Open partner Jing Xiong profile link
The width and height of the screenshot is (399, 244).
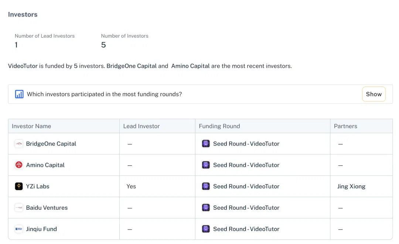351,187
